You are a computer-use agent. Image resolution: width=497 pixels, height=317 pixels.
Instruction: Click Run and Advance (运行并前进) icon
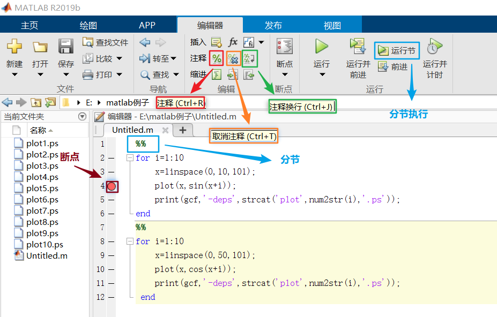click(x=358, y=46)
